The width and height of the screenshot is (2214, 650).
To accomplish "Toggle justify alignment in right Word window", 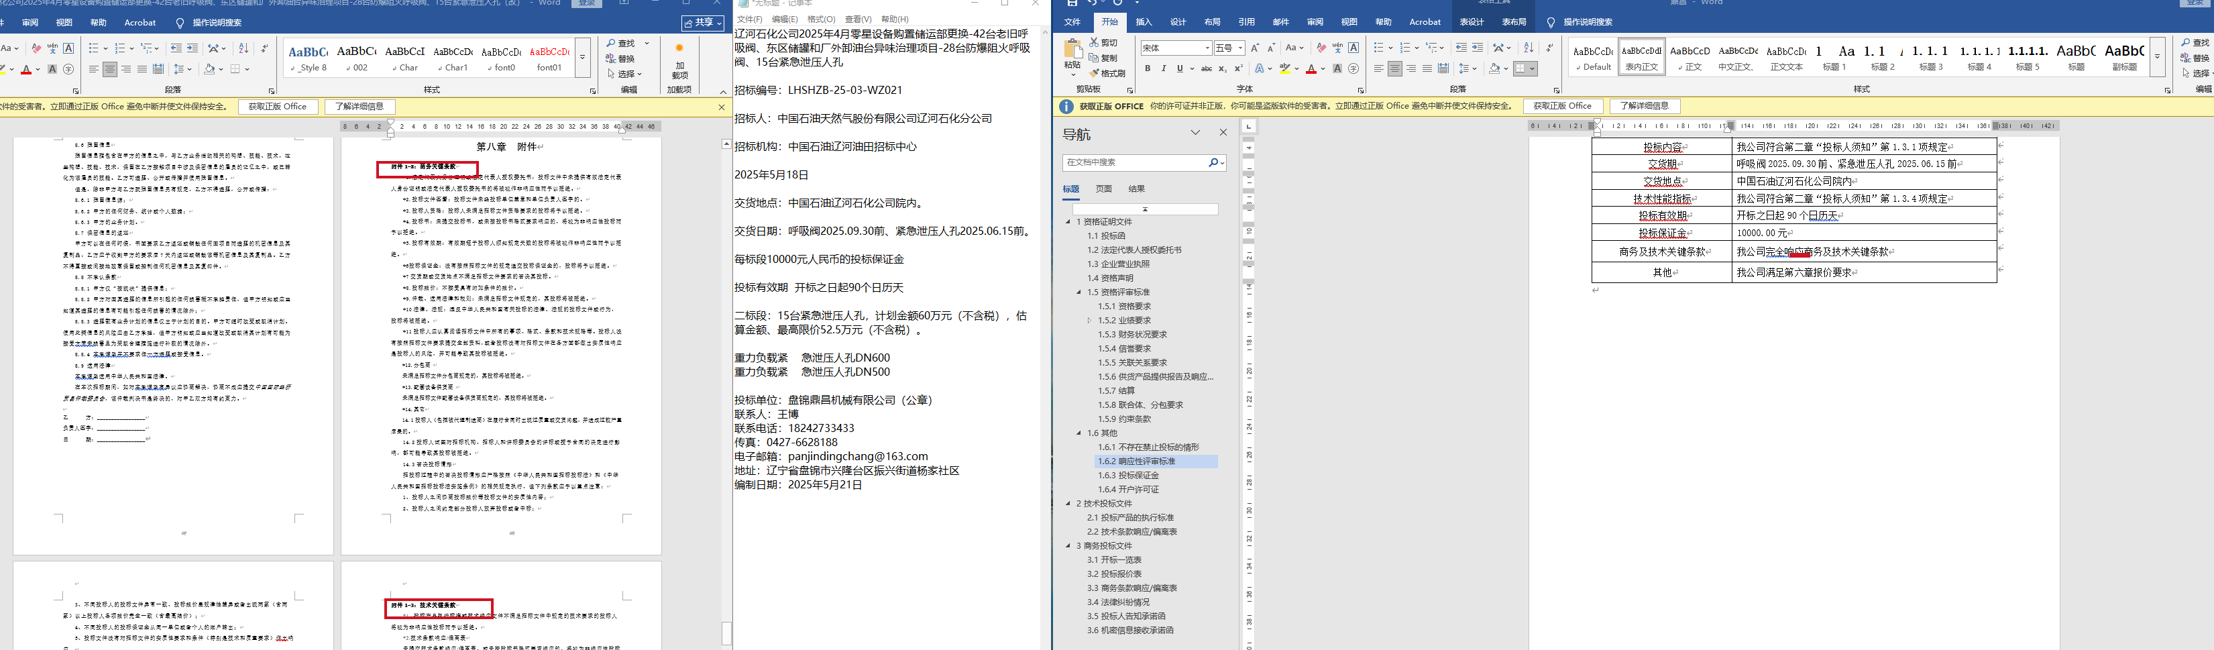I will (1427, 69).
